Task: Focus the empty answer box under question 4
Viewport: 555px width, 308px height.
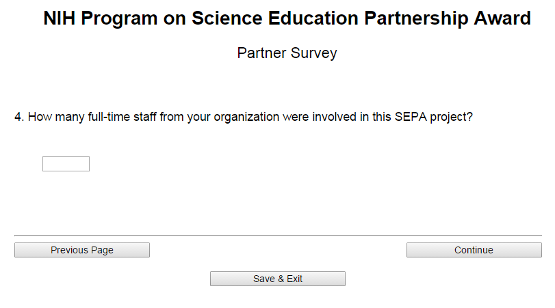Action: coord(66,164)
